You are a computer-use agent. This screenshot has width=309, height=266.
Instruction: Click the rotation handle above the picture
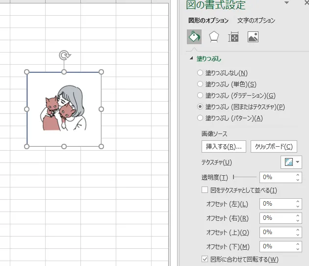64,55
